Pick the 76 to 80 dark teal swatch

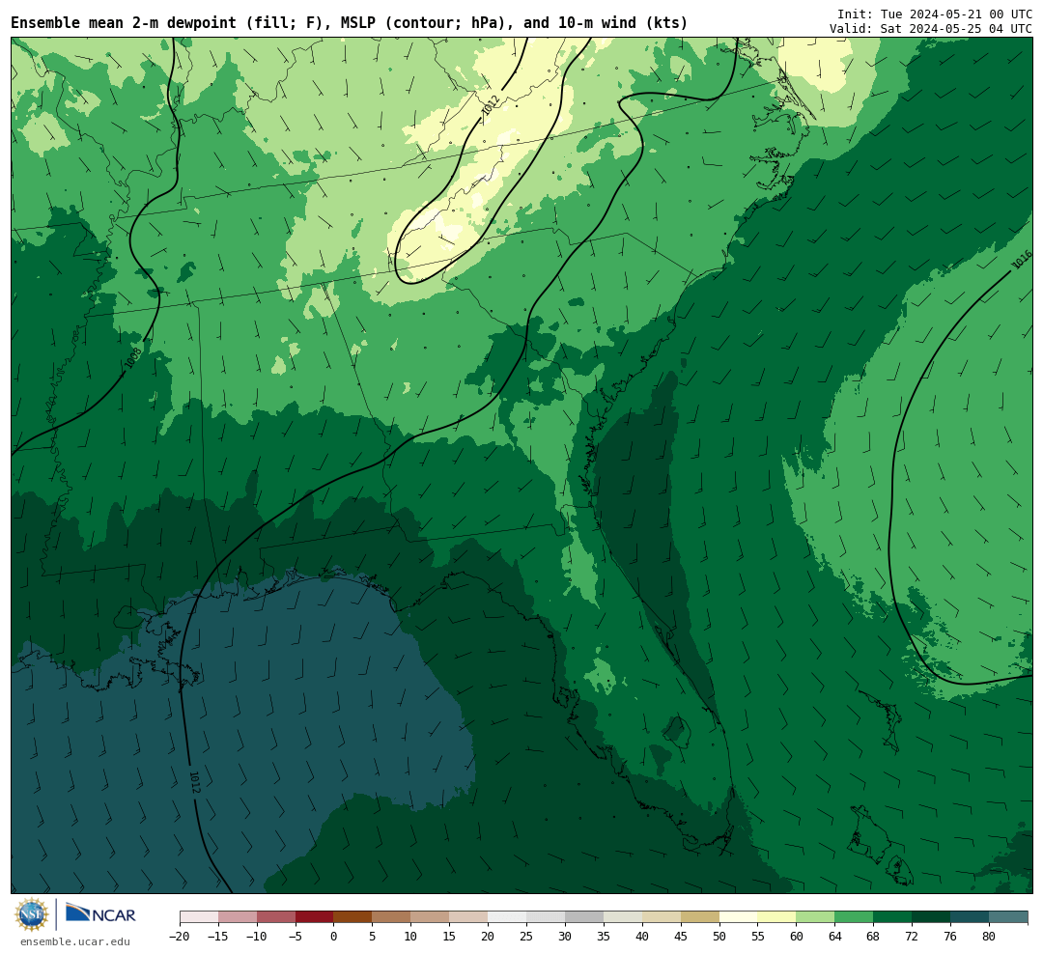coord(971,917)
